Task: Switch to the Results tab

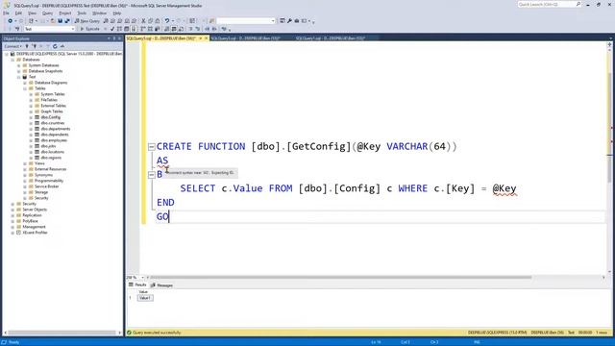Action: coord(137,284)
